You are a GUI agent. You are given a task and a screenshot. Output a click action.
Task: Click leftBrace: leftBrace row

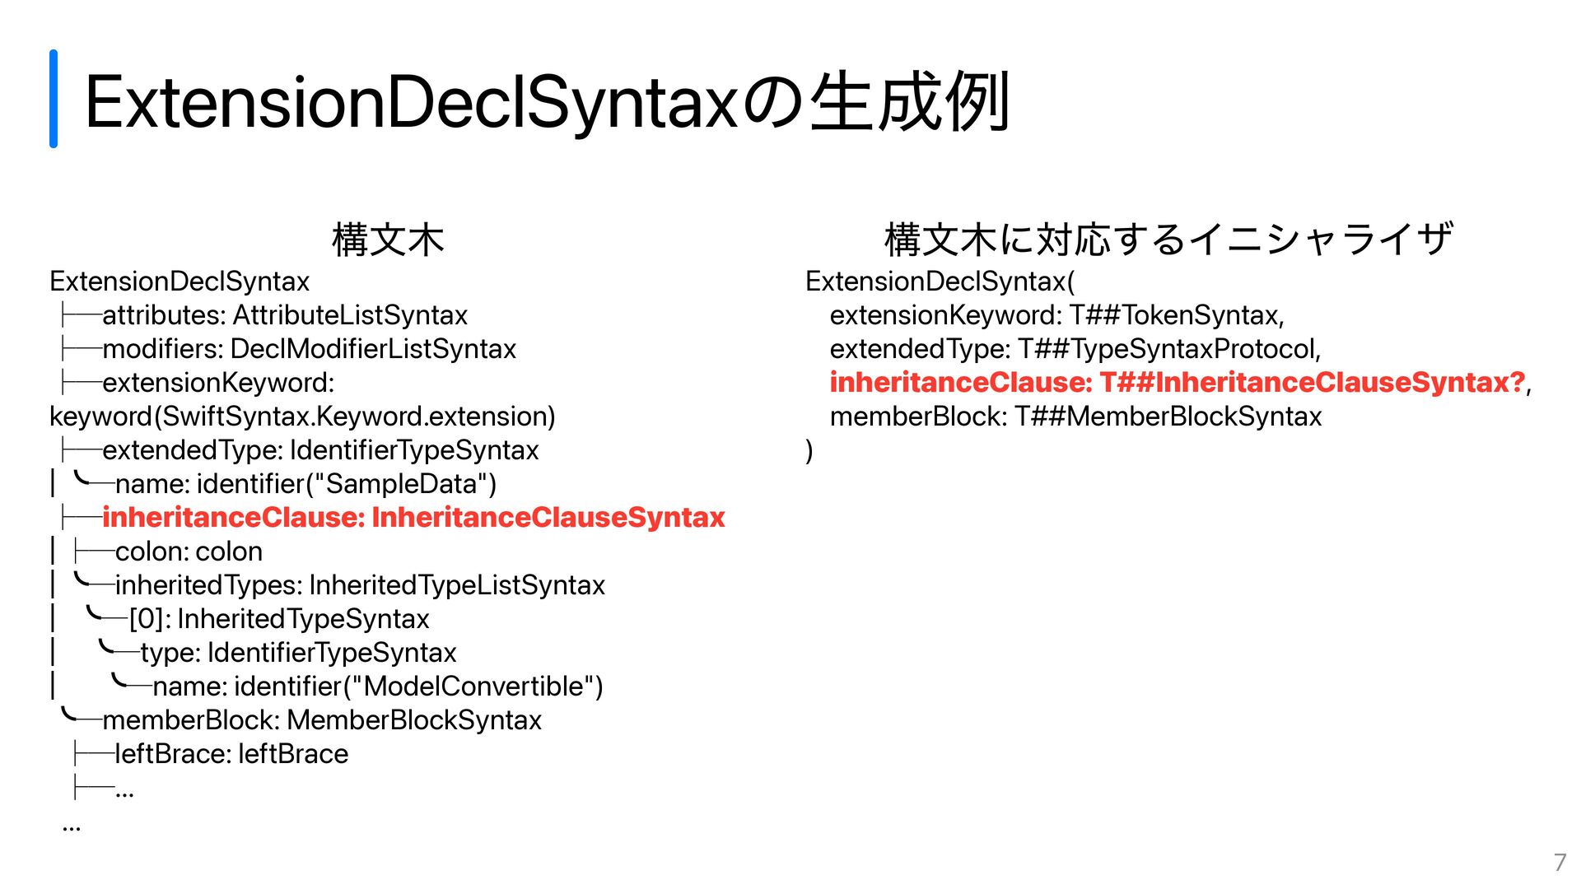click(x=231, y=754)
